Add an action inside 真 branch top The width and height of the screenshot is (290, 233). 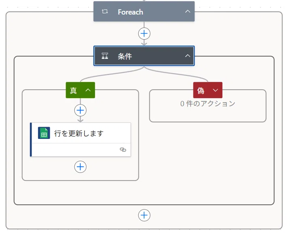pyautogui.click(x=80, y=110)
